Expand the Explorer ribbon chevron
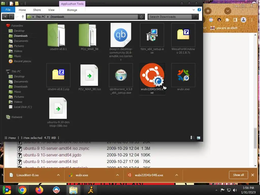260x195 pixels. tap(194, 10)
